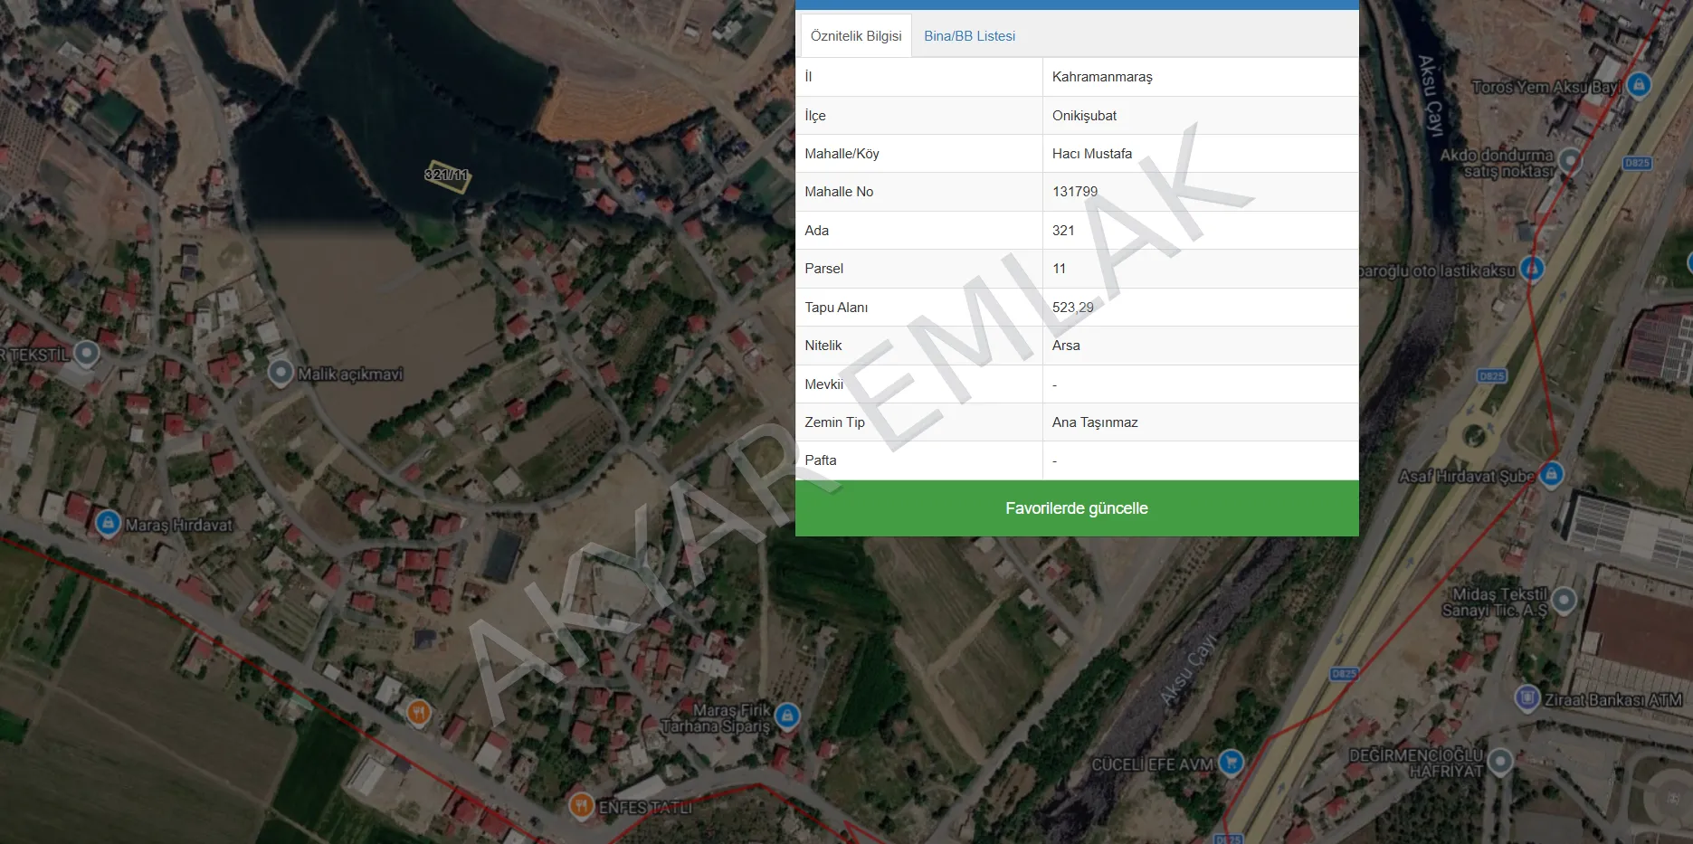Click the Tapu Alanı value 523,29
The width and height of the screenshot is (1693, 844).
click(1073, 308)
